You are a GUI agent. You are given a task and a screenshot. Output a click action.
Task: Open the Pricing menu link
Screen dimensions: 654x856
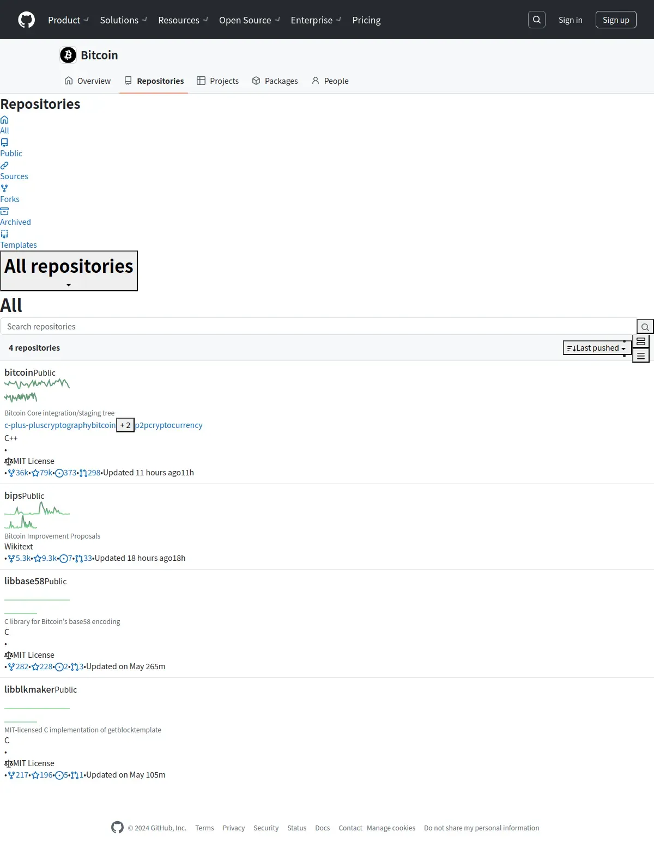point(366,20)
